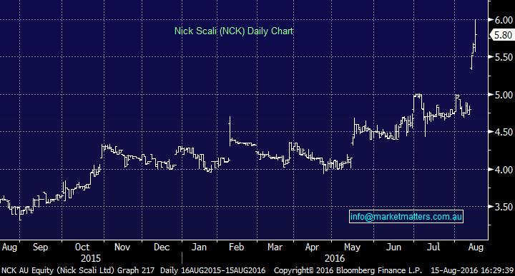Select the Jun month label on time axis

click(x=393, y=247)
